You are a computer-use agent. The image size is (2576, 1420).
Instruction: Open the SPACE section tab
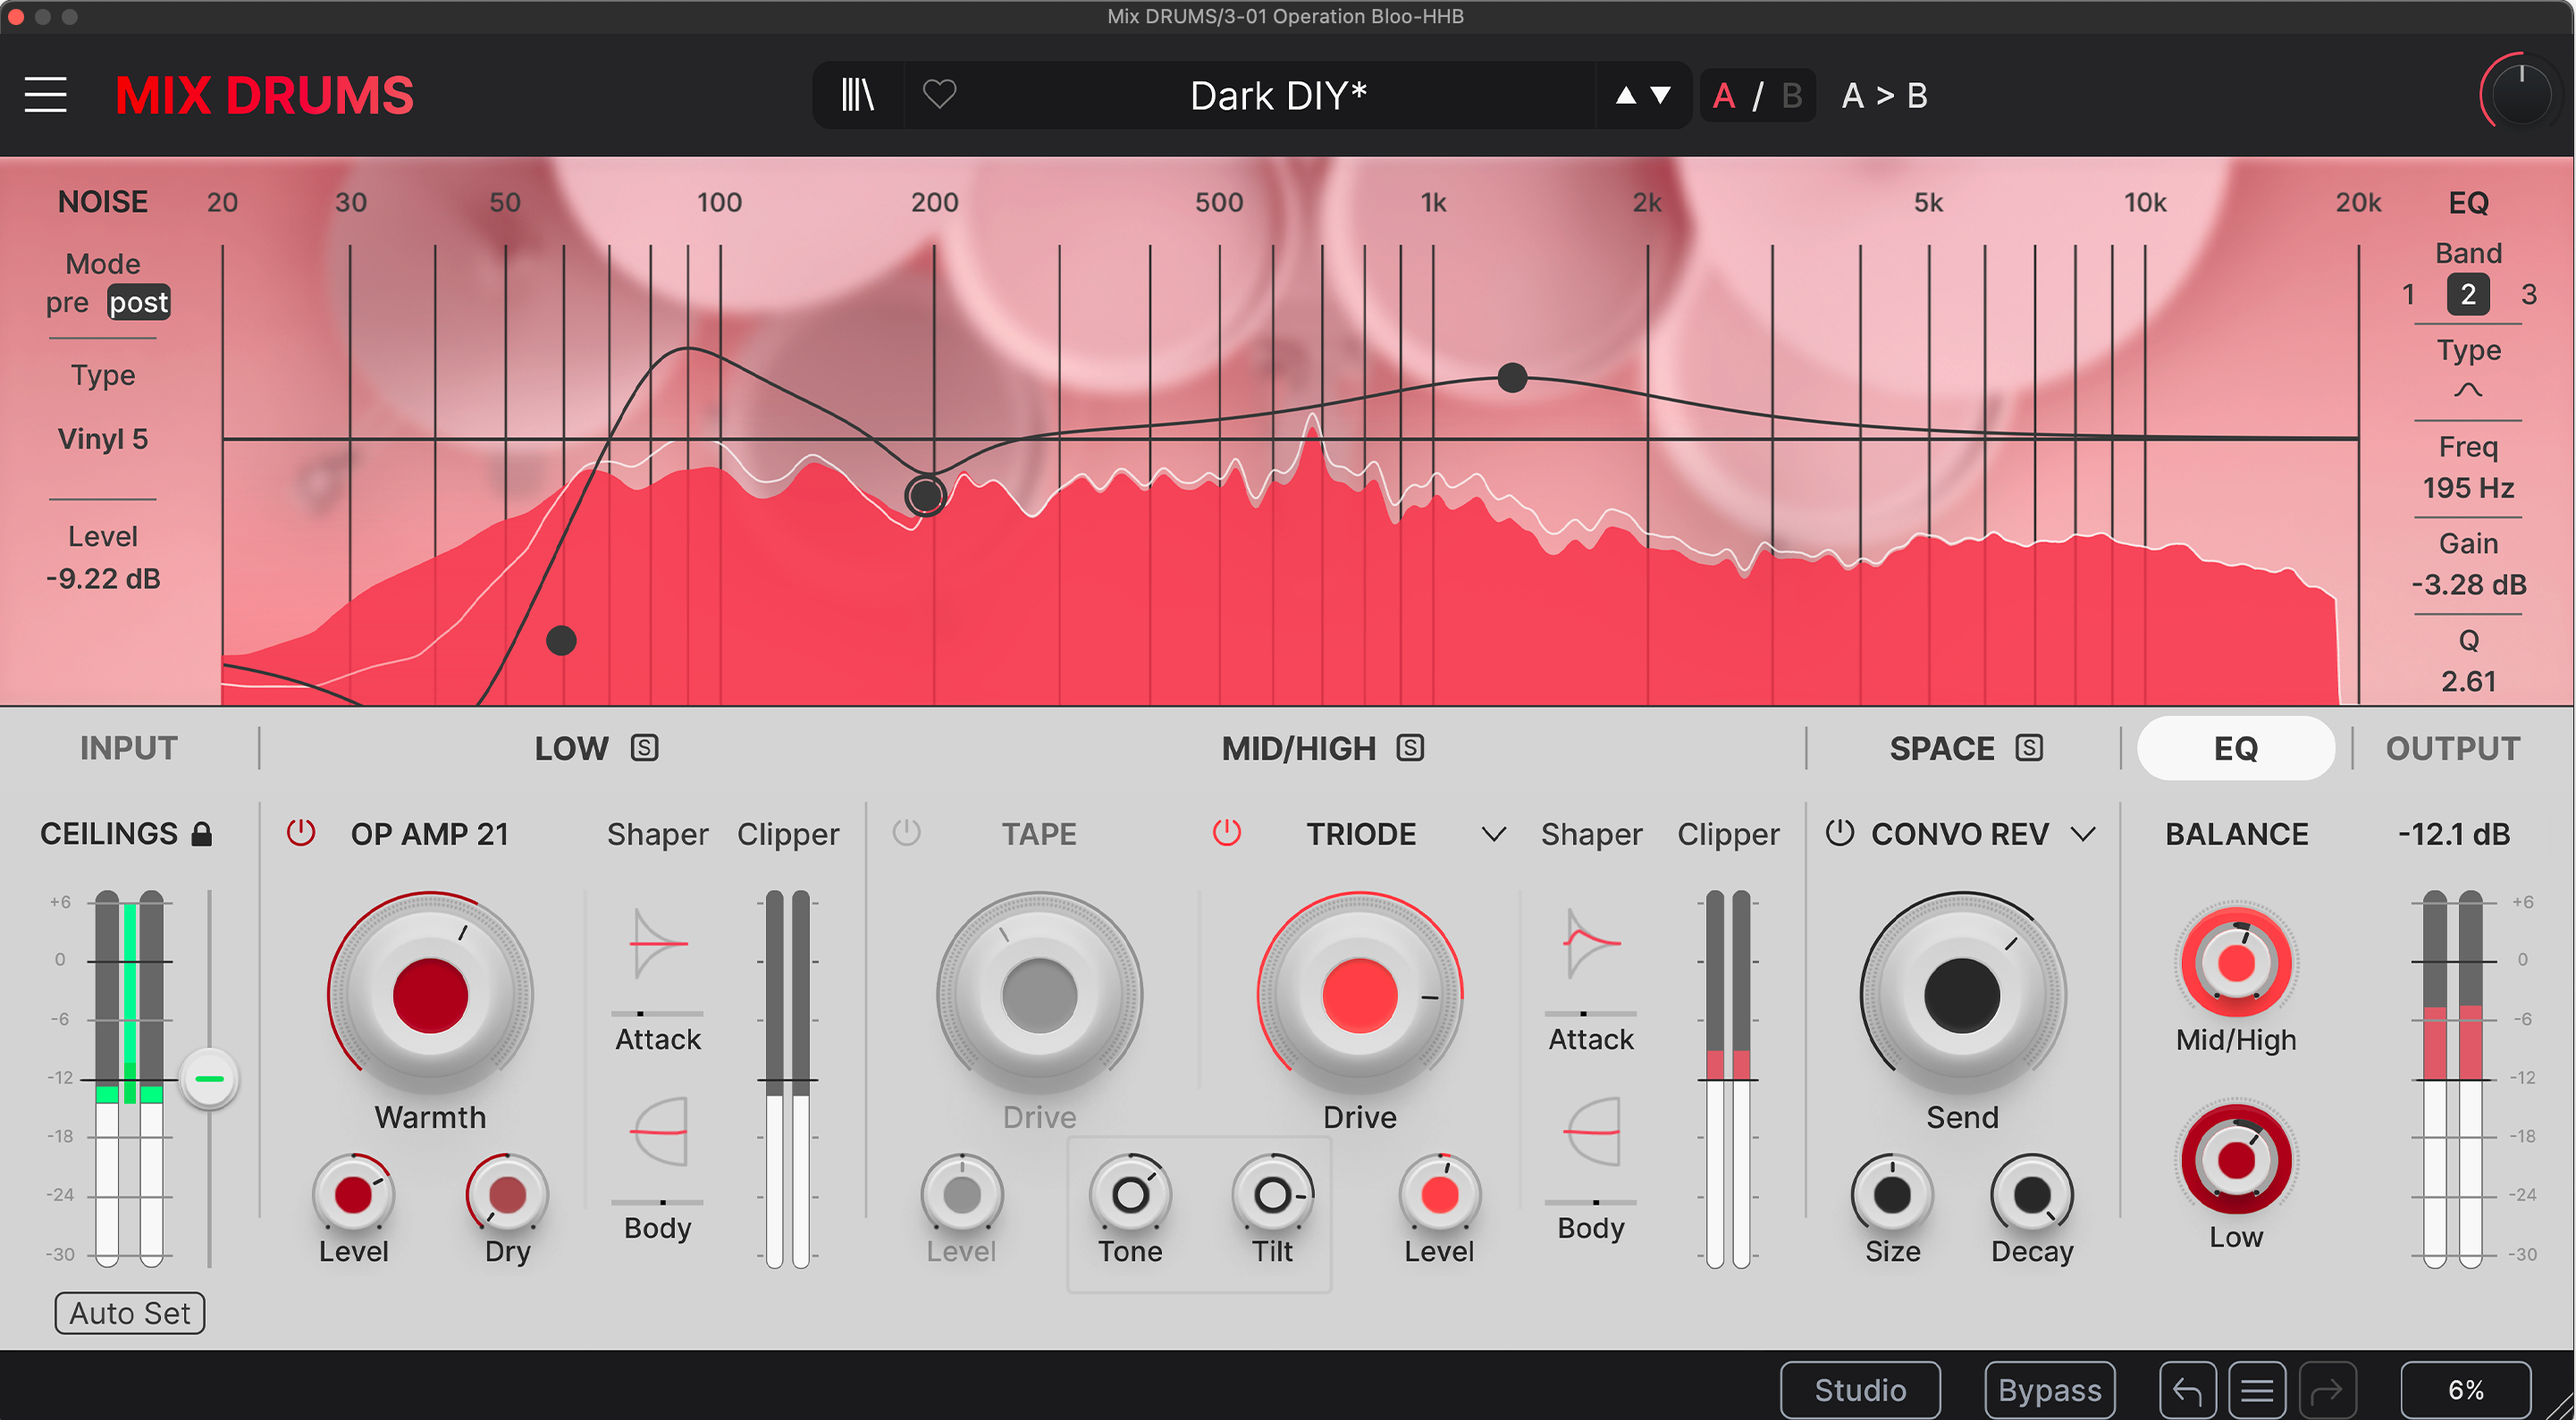(x=1941, y=748)
